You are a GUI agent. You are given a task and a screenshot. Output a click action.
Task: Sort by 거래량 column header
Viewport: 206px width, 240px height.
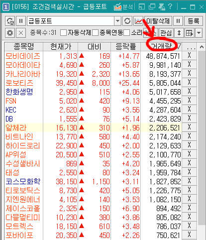pos(161,46)
